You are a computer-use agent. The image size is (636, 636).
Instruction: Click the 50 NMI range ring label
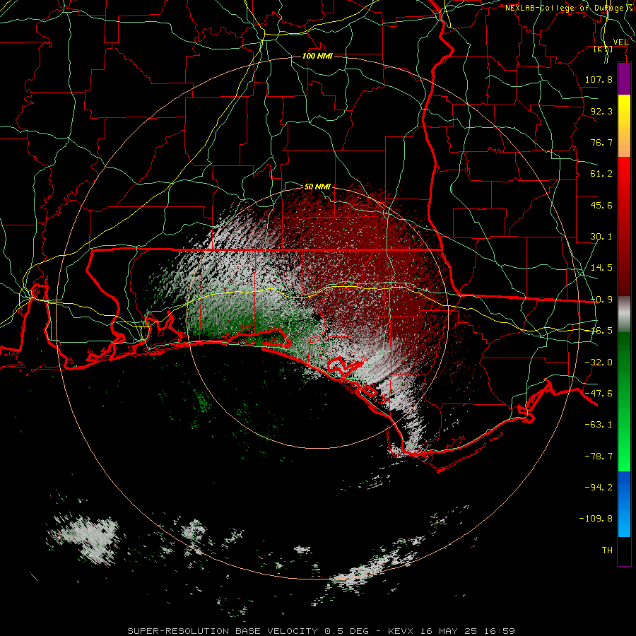317,187
